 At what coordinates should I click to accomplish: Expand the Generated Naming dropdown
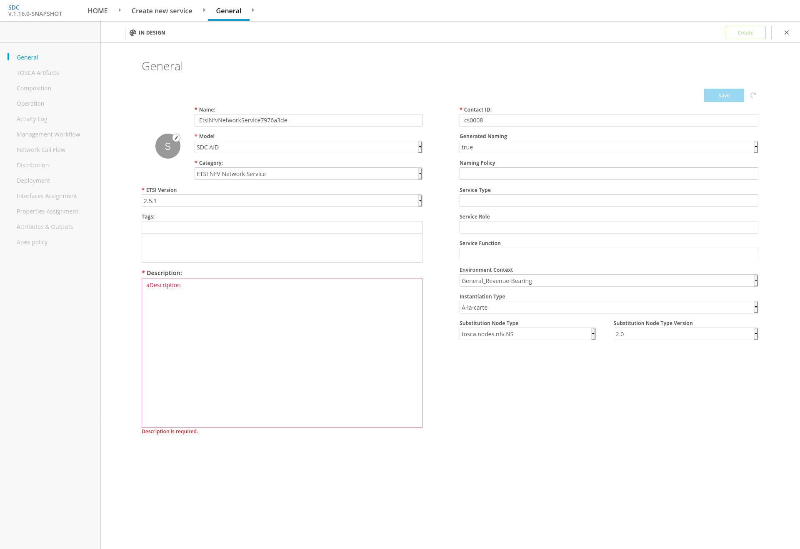point(608,147)
